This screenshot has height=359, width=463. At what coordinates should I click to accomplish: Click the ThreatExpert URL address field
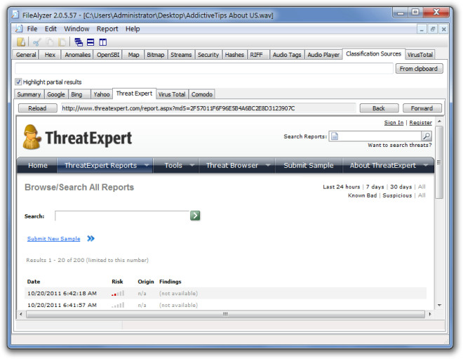208,108
